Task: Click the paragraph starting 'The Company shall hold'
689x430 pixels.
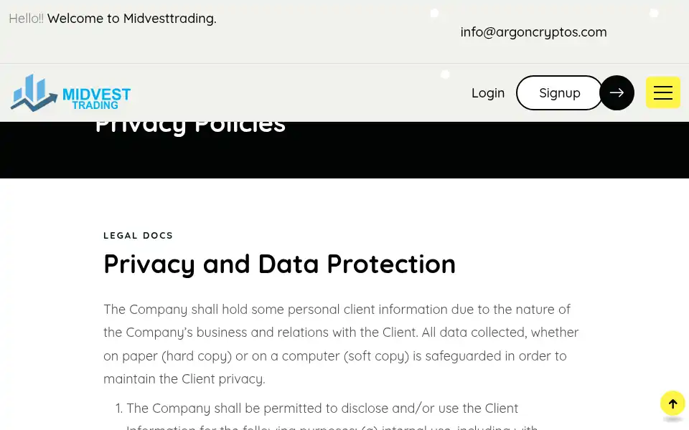Action: click(341, 344)
